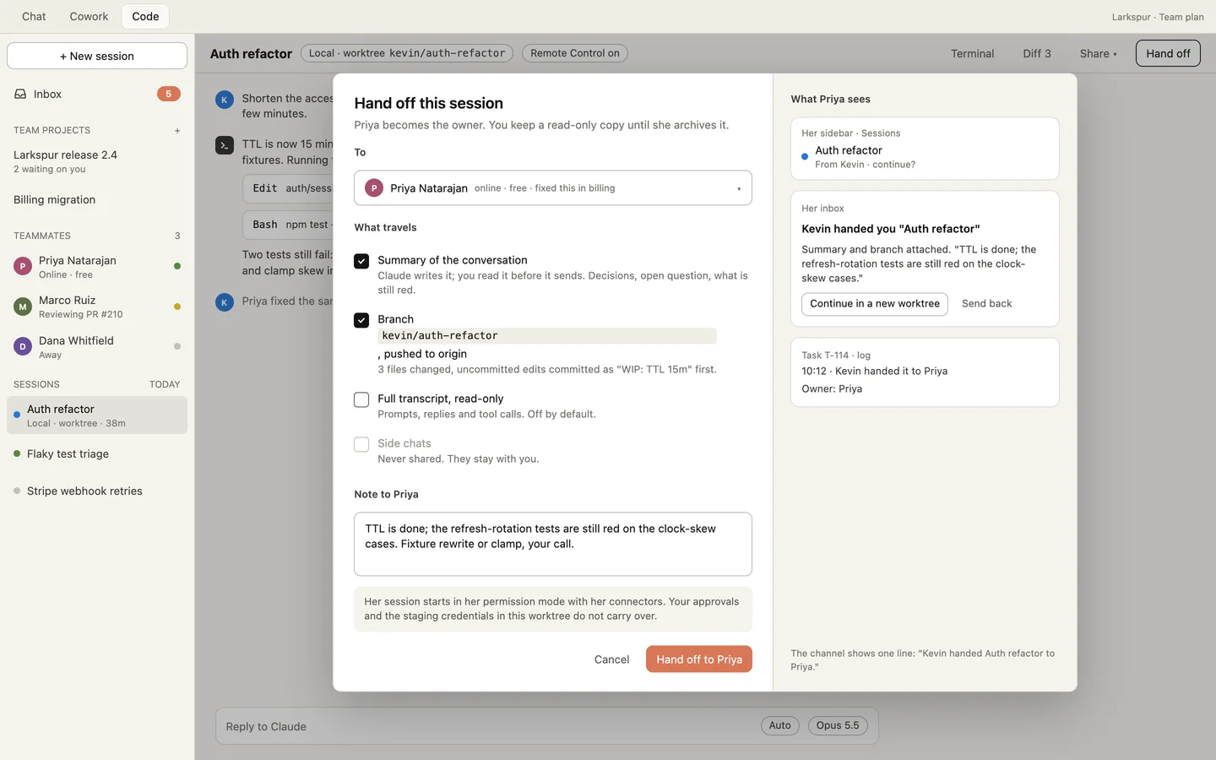
Task: Switch to the Cowork tab
Action: [89, 16]
